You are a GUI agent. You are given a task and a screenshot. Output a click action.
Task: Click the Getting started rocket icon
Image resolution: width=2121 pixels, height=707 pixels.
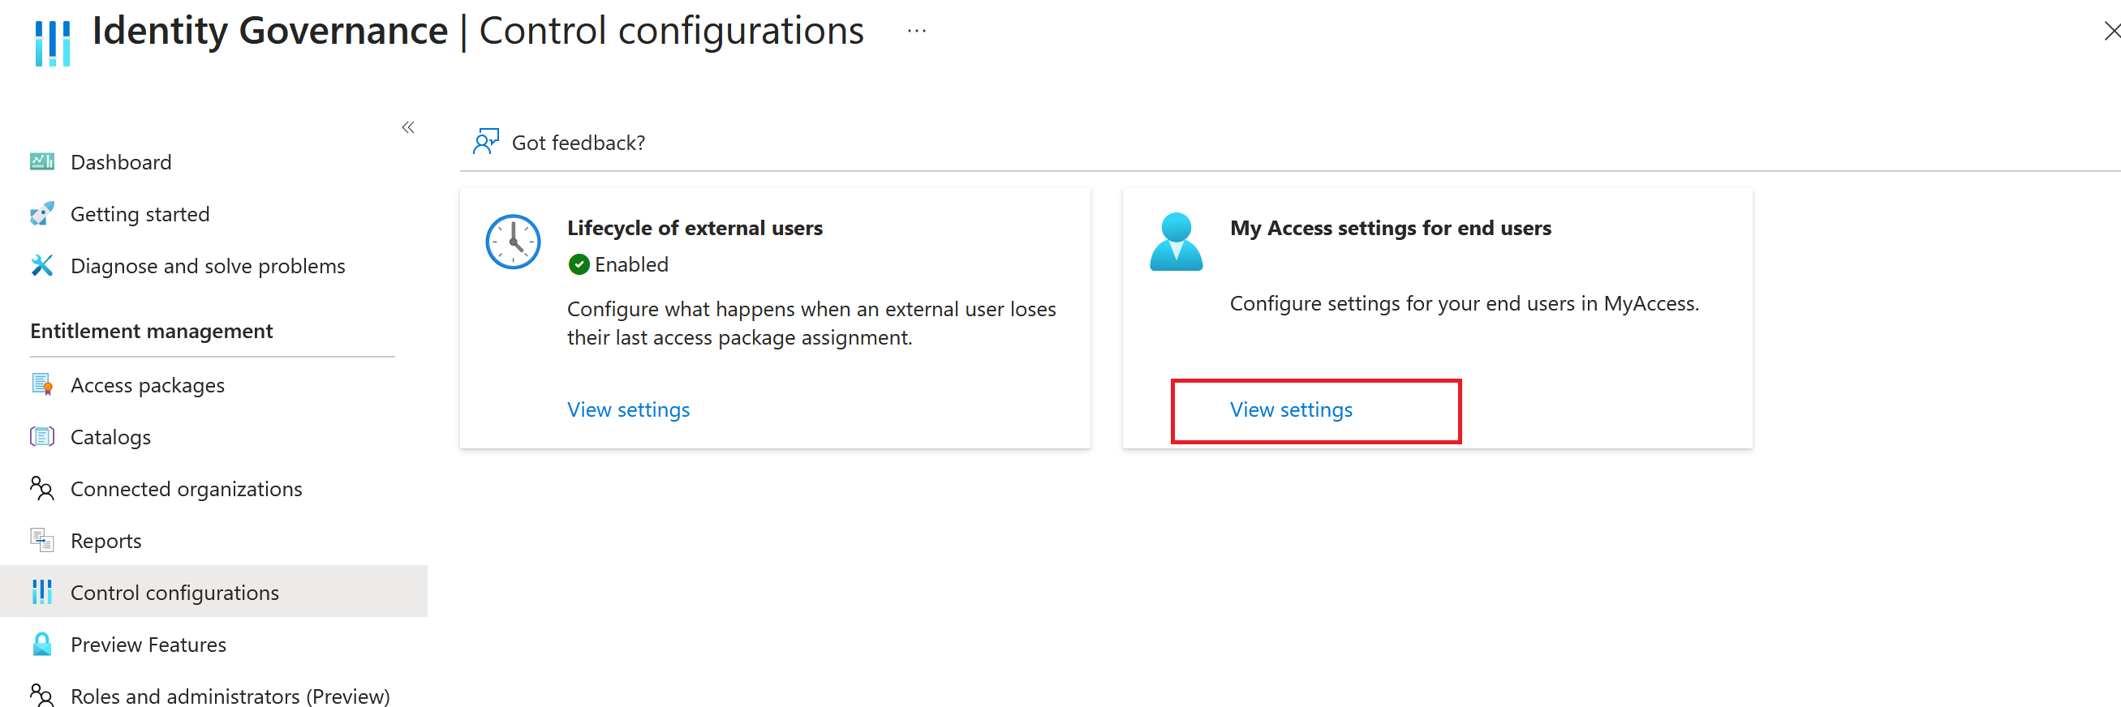pyautogui.click(x=42, y=214)
